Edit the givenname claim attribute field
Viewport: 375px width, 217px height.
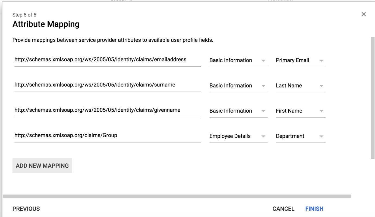click(x=108, y=110)
